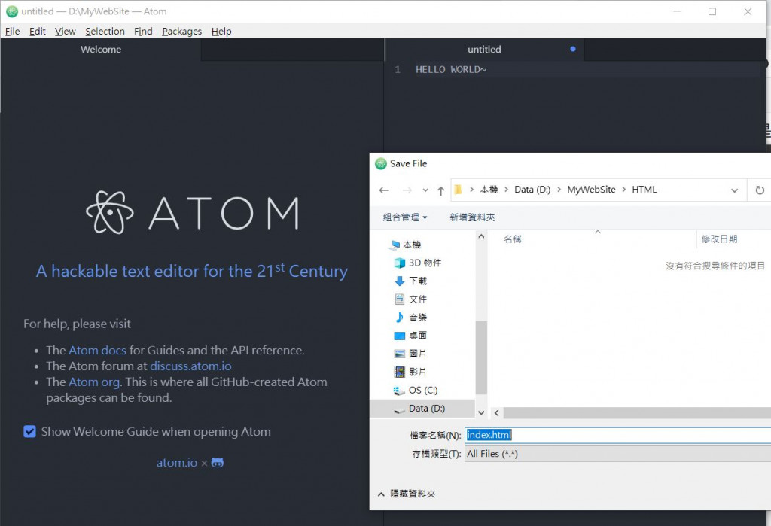Open 桌面 folder in navigation pane
Screen dimensions: 771x526
[x=411, y=336]
